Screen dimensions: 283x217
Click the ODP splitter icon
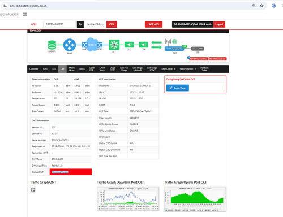[x=144, y=45]
